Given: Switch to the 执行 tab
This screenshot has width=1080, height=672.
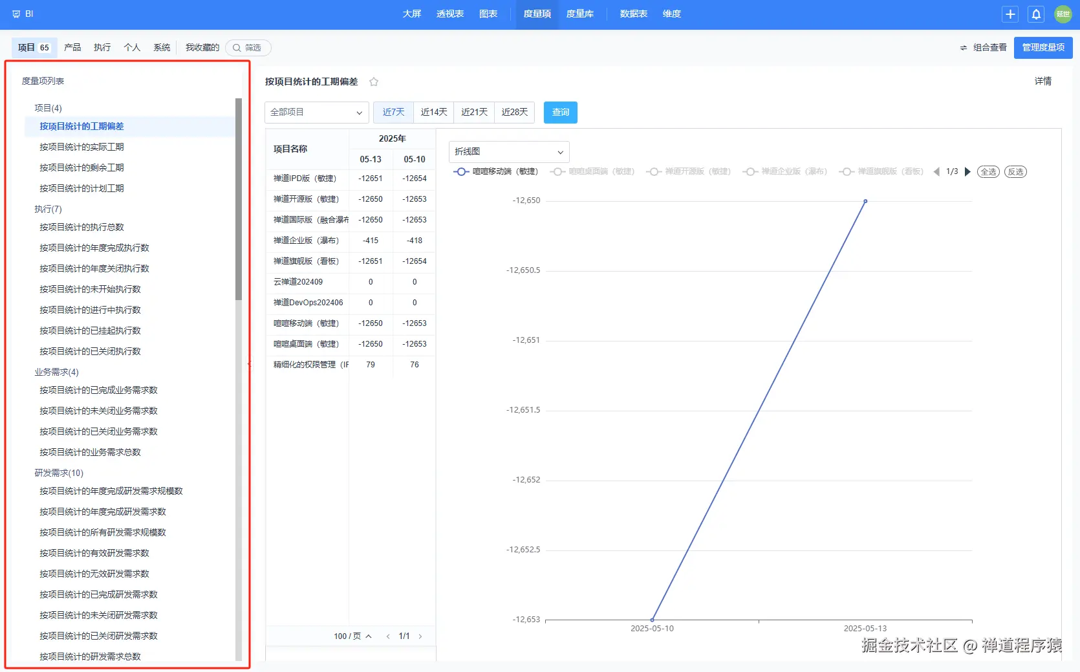Looking at the screenshot, I should (x=102, y=48).
